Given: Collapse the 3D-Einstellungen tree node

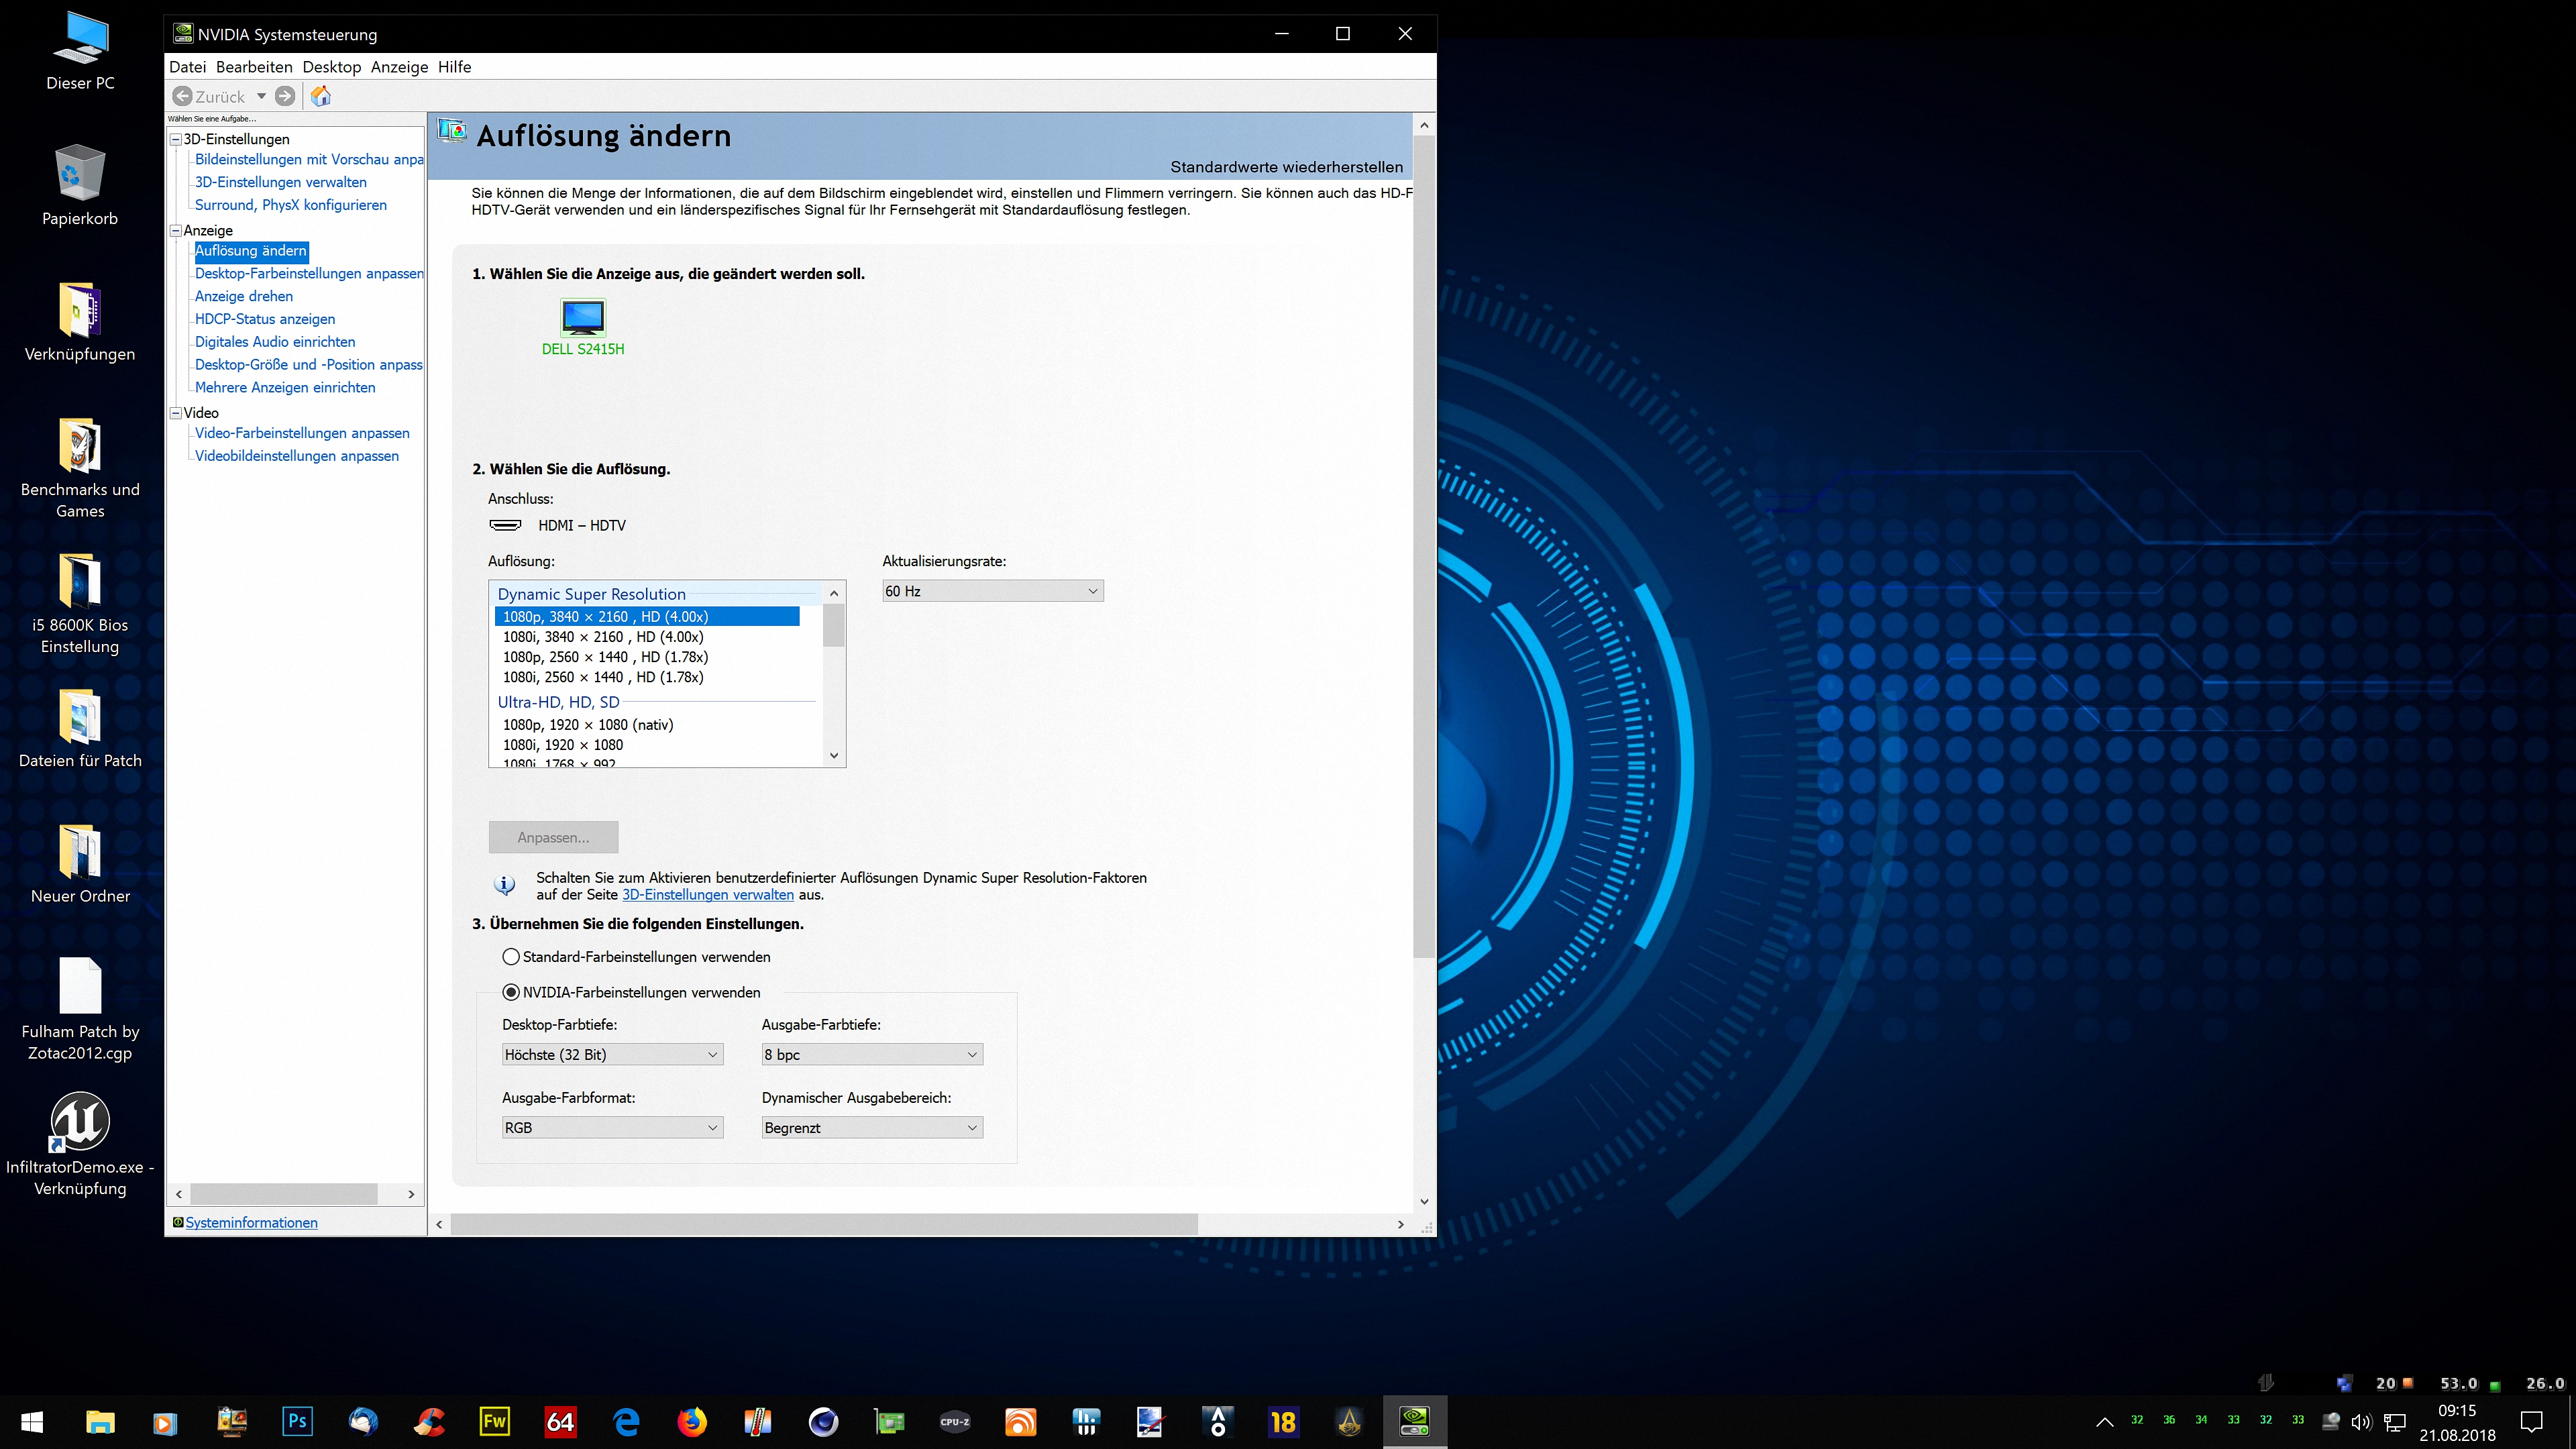Looking at the screenshot, I should pyautogui.click(x=176, y=139).
